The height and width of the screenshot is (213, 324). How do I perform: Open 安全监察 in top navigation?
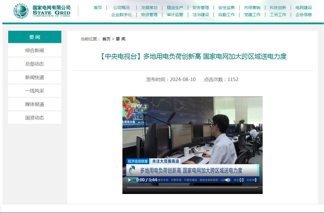(226, 8)
